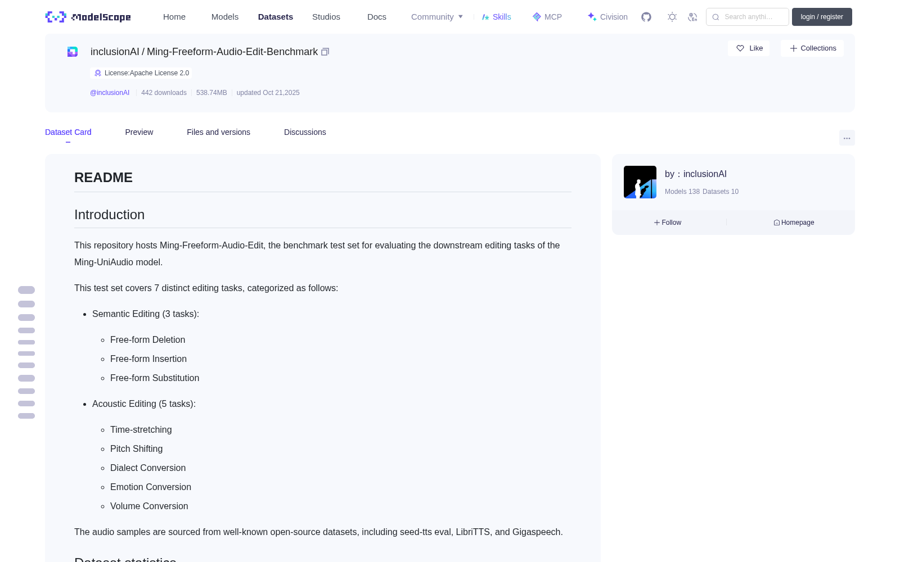Visit the inclusionAI Homepage link
This screenshot has width=900, height=562.
tap(794, 223)
